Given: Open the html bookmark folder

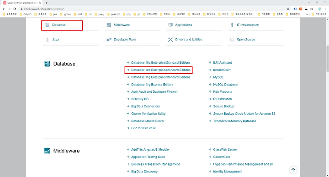Looking at the screenshot, I should click(78, 14).
